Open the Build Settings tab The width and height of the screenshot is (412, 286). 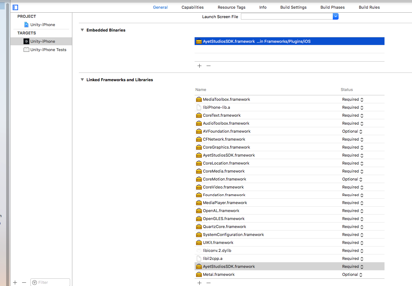point(293,7)
